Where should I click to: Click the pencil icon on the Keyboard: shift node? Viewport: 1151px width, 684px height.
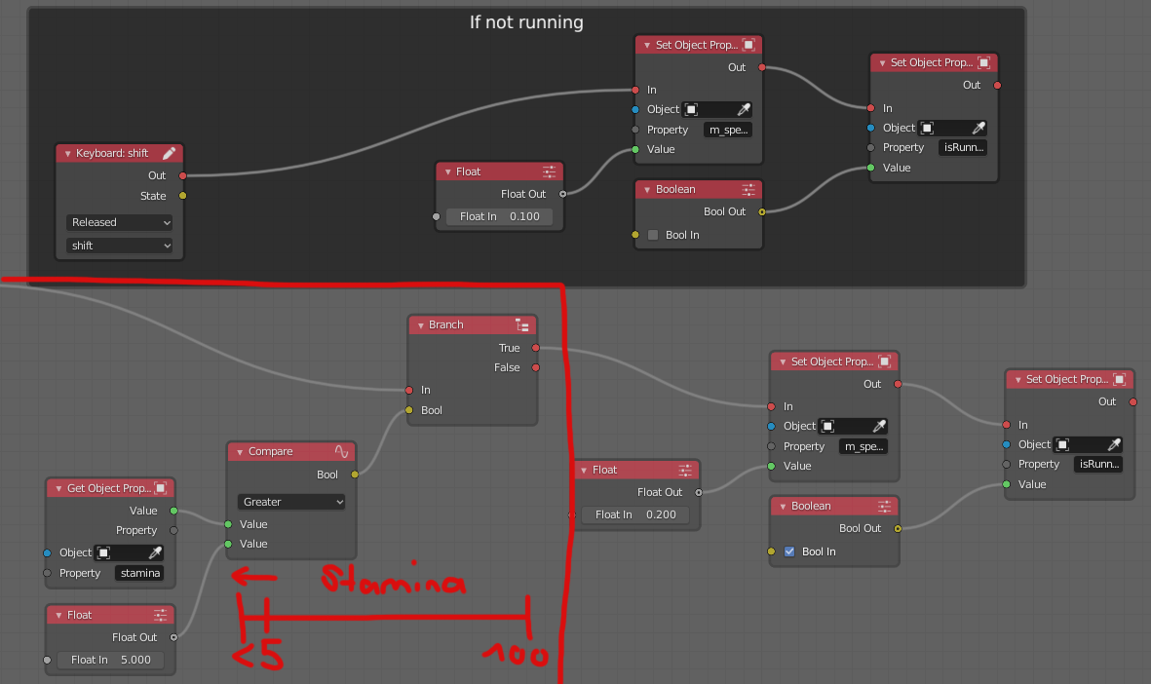tap(170, 153)
